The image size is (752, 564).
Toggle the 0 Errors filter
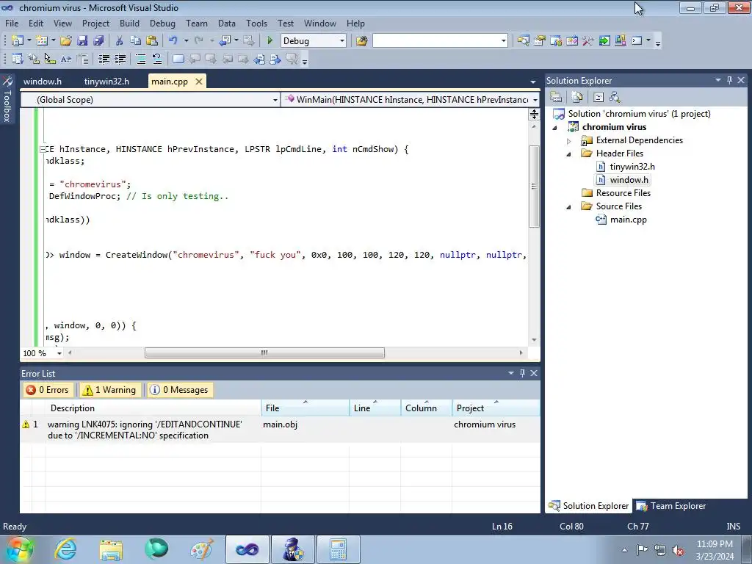pos(48,390)
